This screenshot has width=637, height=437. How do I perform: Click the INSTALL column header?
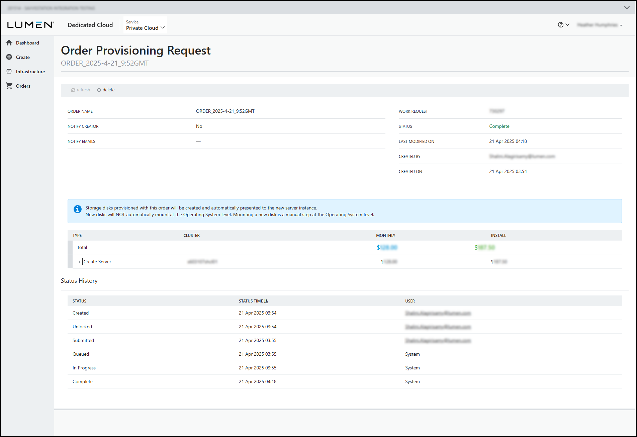click(x=498, y=236)
